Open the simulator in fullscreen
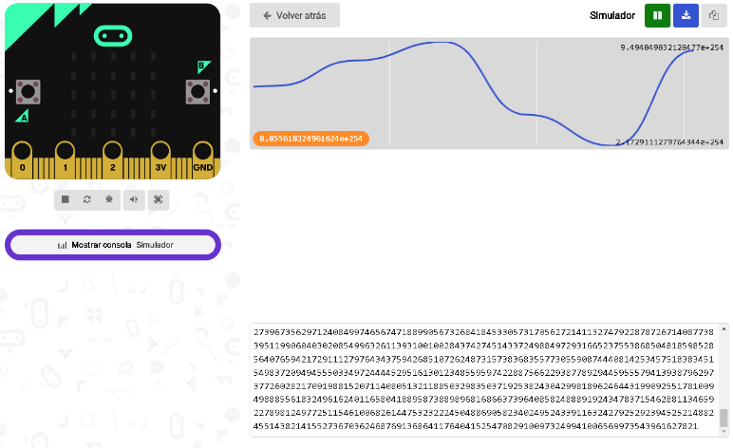Screen dimensions: 733x448 pos(159,199)
